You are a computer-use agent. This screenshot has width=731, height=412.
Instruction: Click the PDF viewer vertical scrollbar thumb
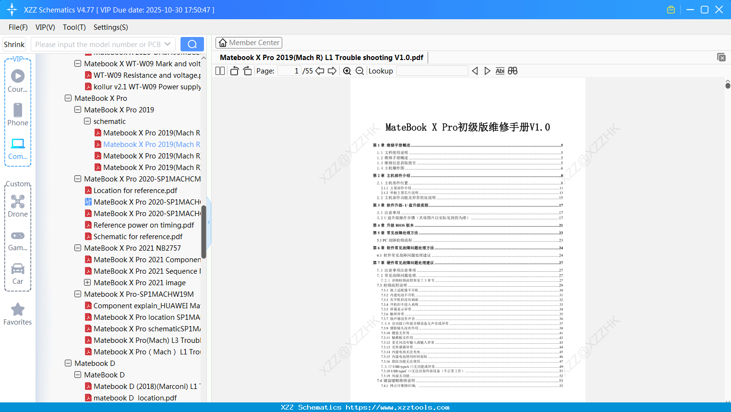tap(728, 85)
